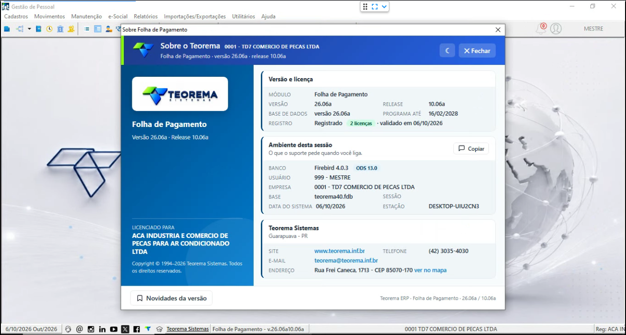626x335 pixels.
Task: Open the blue notebook toolbar icon
Action: coord(38,29)
